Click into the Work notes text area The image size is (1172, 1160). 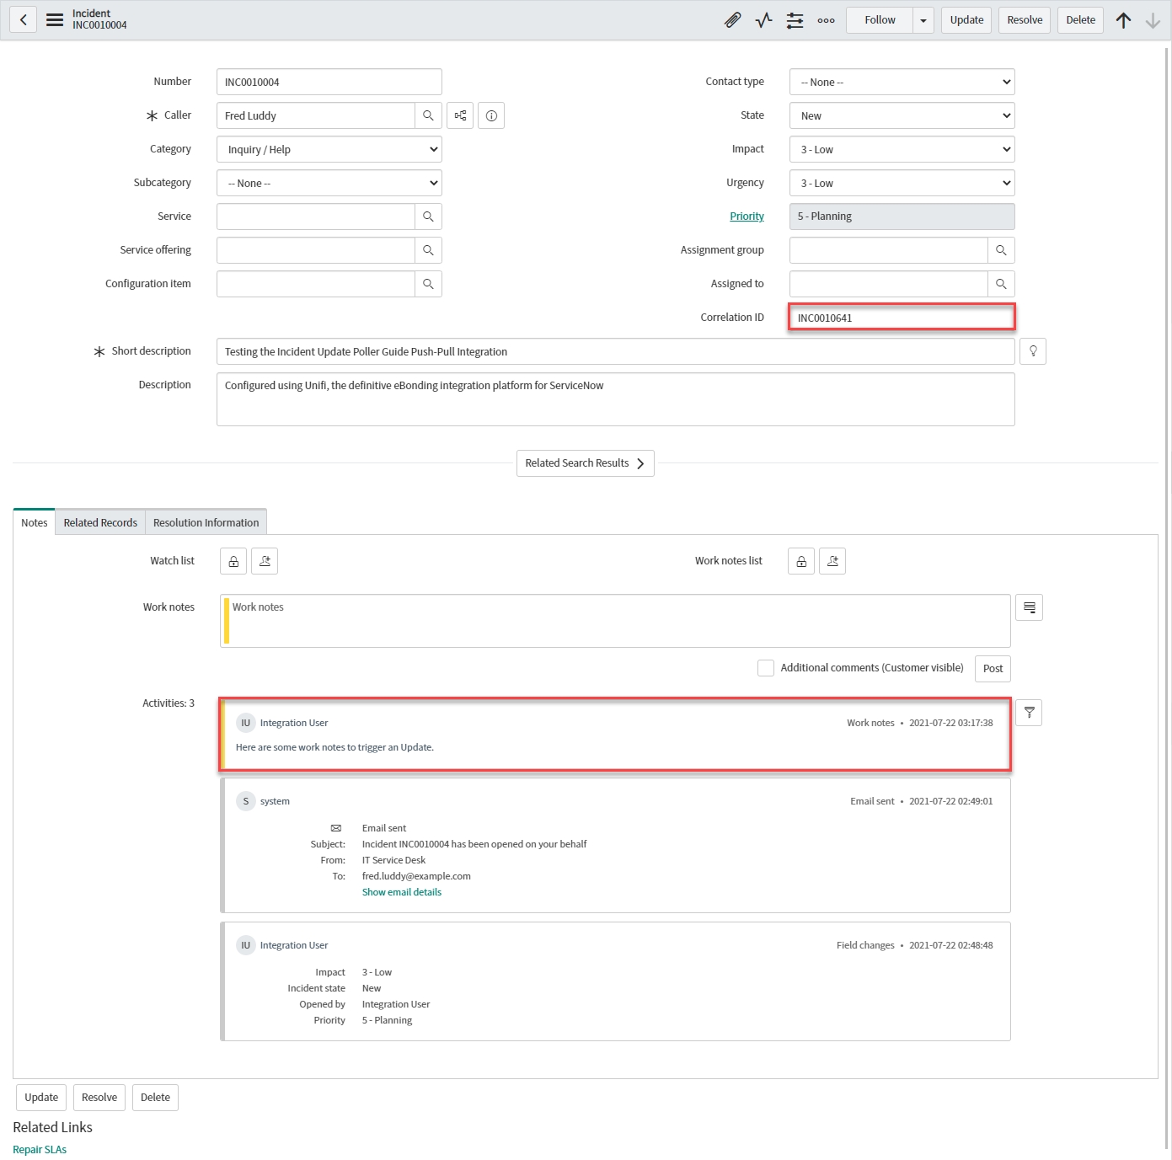click(x=615, y=621)
